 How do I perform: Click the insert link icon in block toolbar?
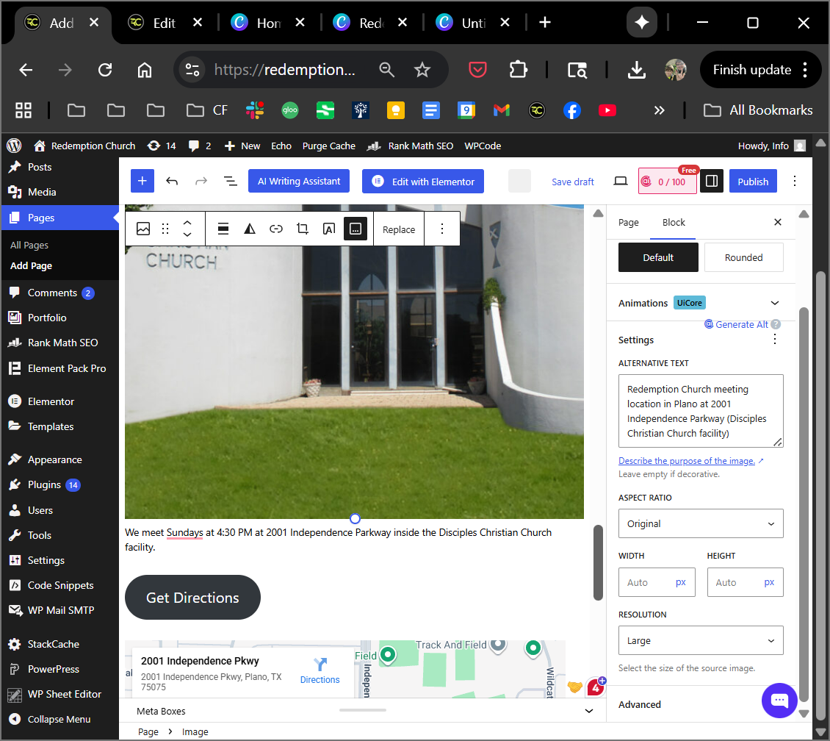click(276, 229)
